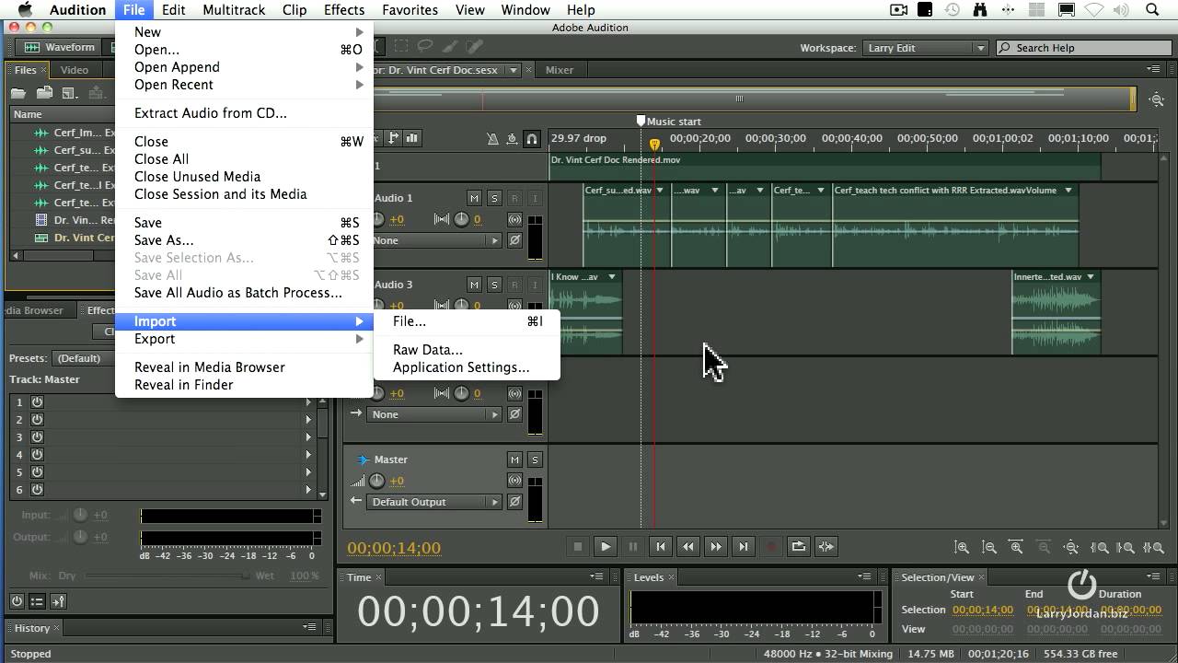This screenshot has width=1178, height=663.
Task: Adjust the Master volume knob
Action: click(377, 481)
